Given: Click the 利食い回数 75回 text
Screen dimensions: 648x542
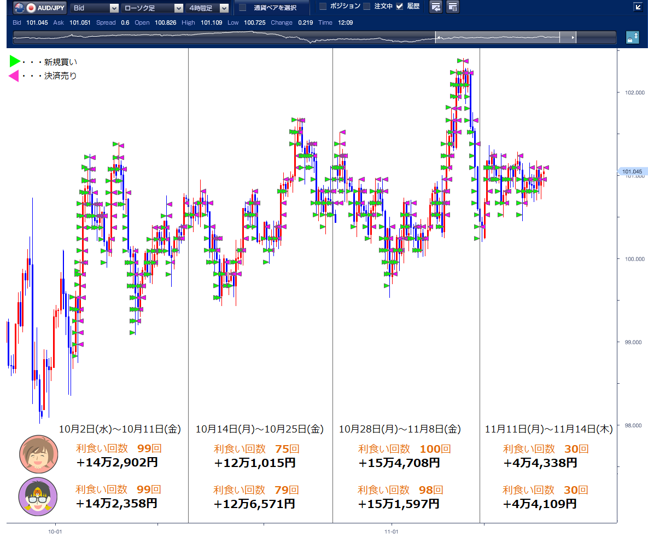Looking at the screenshot, I should [x=256, y=449].
